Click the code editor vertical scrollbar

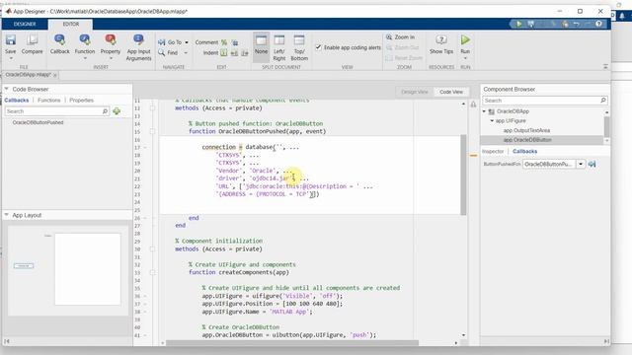(x=463, y=175)
